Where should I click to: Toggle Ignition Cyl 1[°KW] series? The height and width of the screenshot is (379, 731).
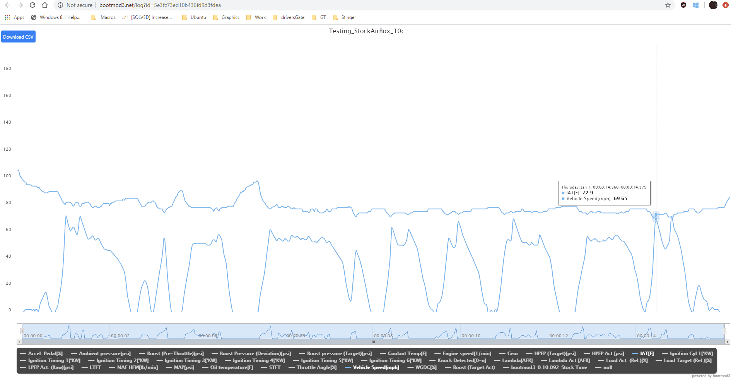click(x=687, y=354)
